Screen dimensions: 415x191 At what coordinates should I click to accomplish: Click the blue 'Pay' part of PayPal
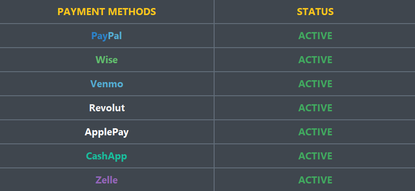point(99,36)
